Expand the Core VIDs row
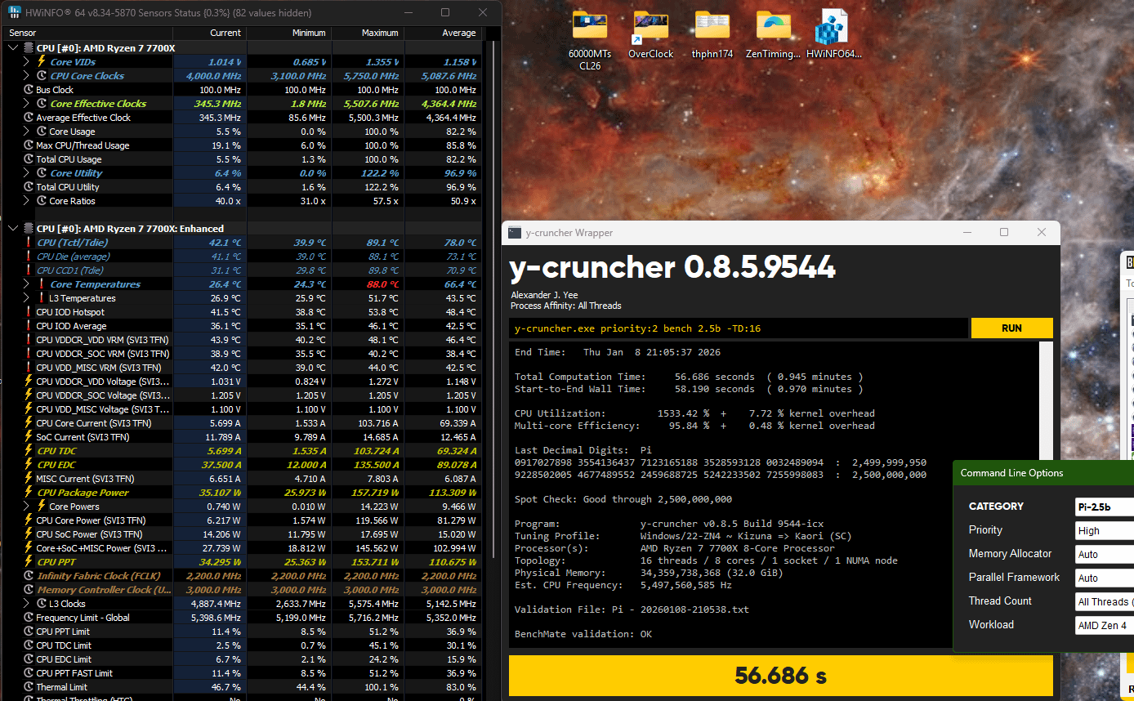 (x=26, y=62)
